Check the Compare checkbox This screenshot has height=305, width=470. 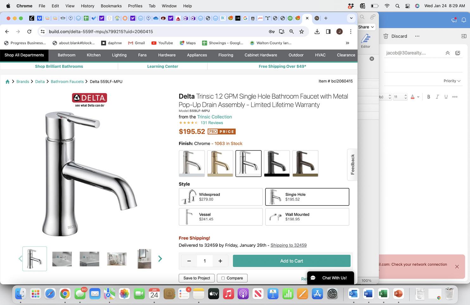(223, 278)
